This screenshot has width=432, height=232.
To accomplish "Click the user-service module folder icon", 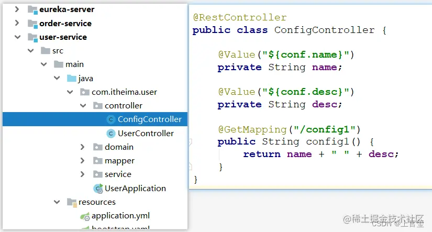I will (x=32, y=38).
